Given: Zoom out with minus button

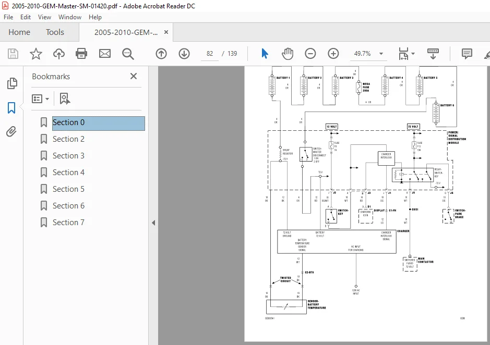Looking at the screenshot, I should pyautogui.click(x=310, y=54).
